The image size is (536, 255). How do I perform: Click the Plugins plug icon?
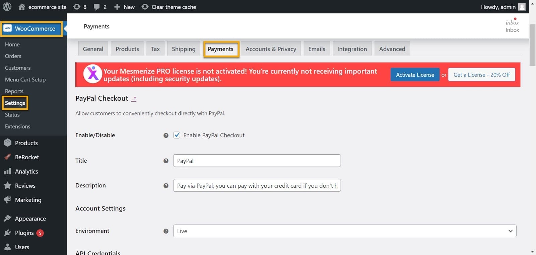[7, 233]
